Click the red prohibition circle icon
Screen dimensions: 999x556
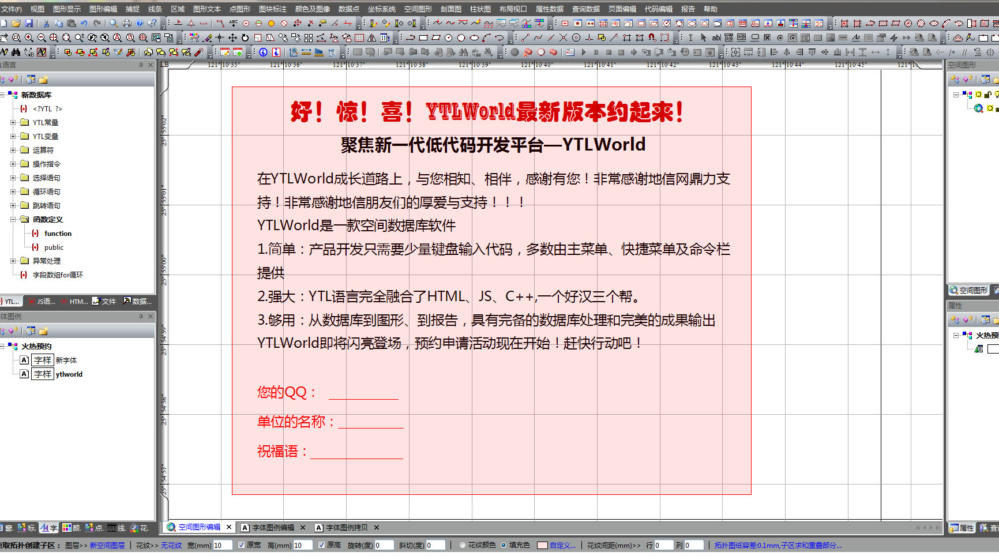pyautogui.click(x=284, y=23)
